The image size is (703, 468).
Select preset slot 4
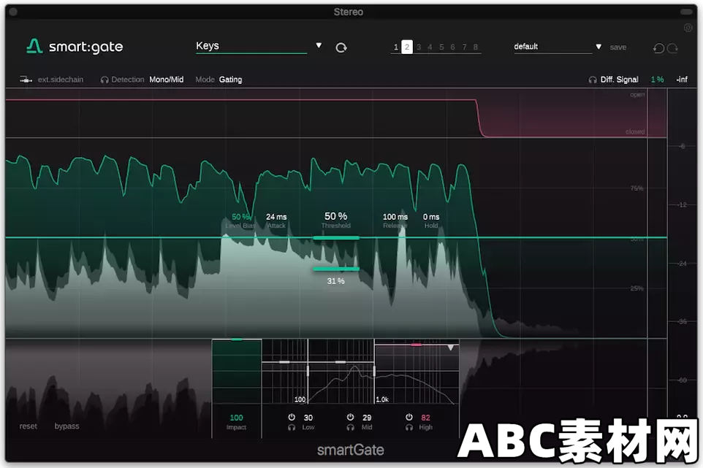pyautogui.click(x=429, y=47)
